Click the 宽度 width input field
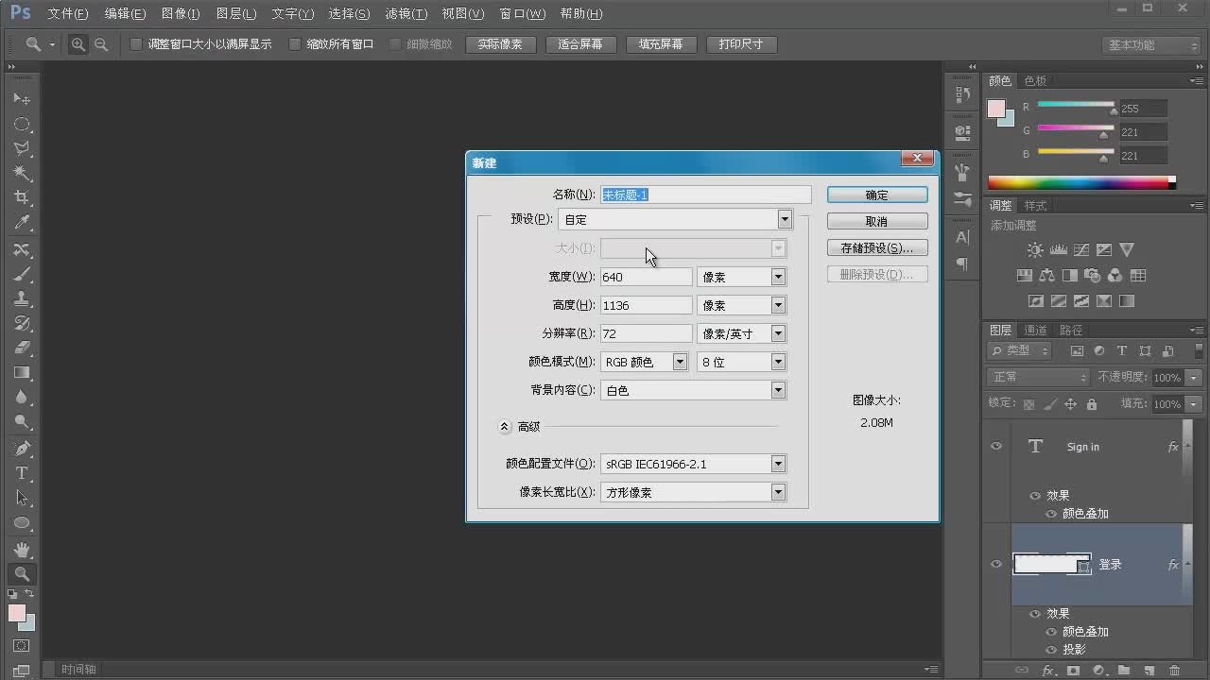This screenshot has width=1210, height=680. [x=647, y=277]
